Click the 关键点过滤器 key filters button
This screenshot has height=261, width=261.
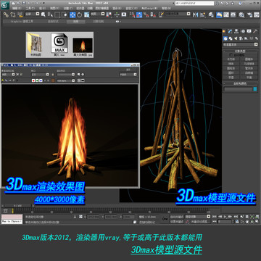200,221
